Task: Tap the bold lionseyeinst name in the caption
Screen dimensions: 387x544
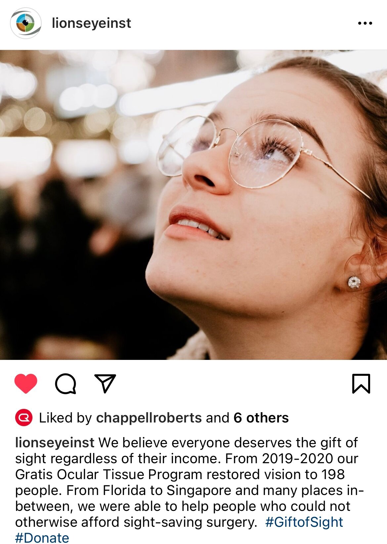Action: click(55, 443)
